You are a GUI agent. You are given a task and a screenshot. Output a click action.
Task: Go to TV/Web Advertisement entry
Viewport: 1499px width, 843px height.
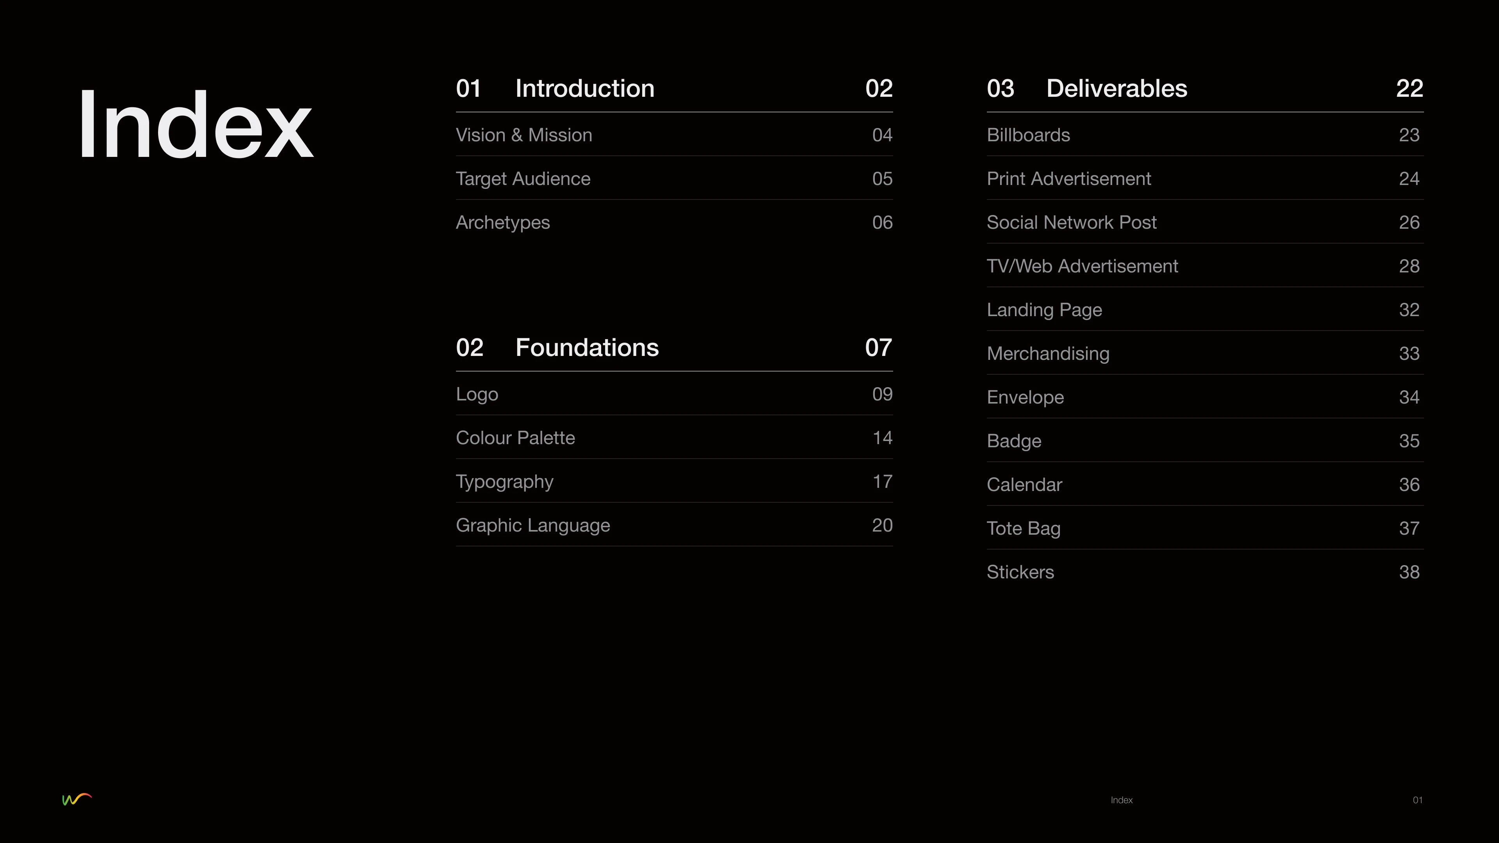[x=1082, y=266]
